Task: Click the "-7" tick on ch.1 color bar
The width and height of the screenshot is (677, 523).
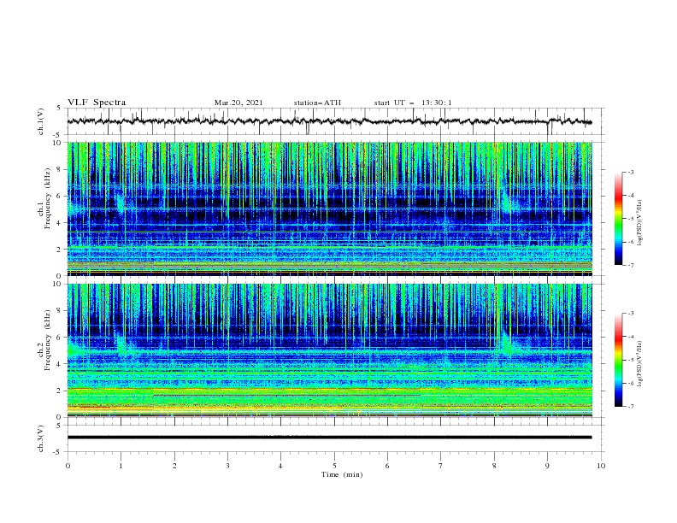Action: pyautogui.click(x=630, y=265)
